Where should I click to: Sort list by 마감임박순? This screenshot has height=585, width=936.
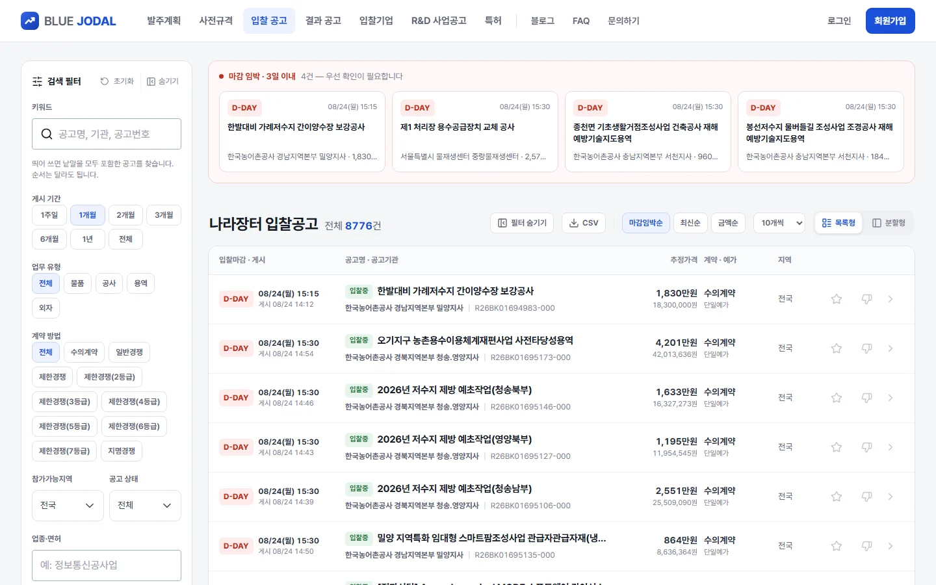pos(645,223)
